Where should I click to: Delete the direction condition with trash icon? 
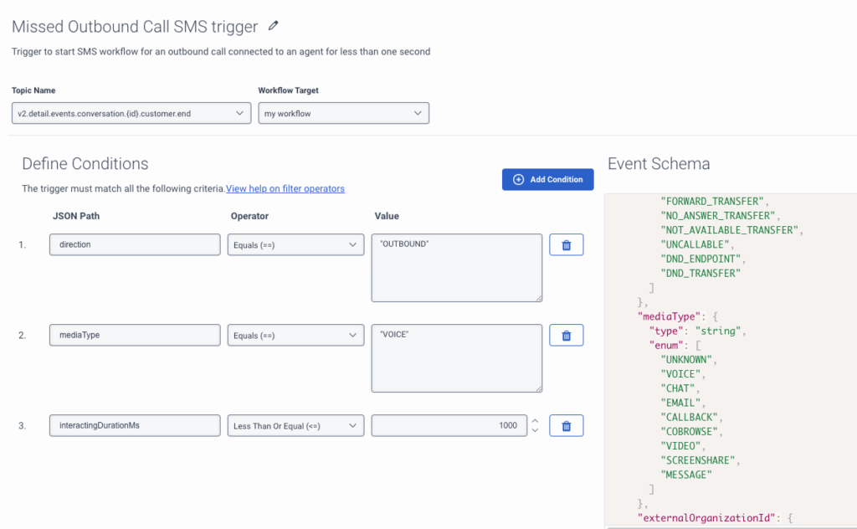pyautogui.click(x=567, y=244)
